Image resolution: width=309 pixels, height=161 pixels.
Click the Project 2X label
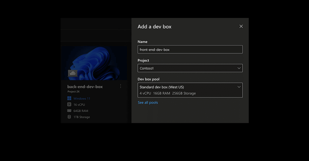point(74,91)
